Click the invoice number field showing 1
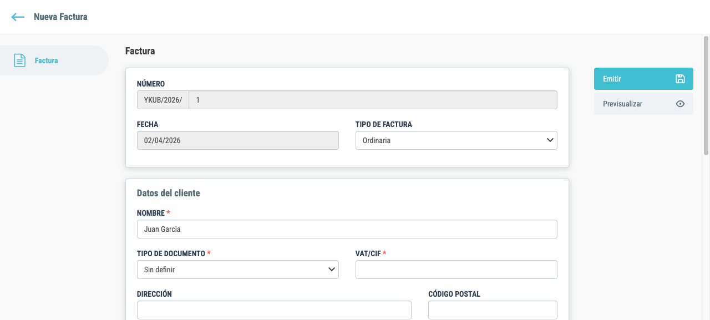 pos(373,100)
